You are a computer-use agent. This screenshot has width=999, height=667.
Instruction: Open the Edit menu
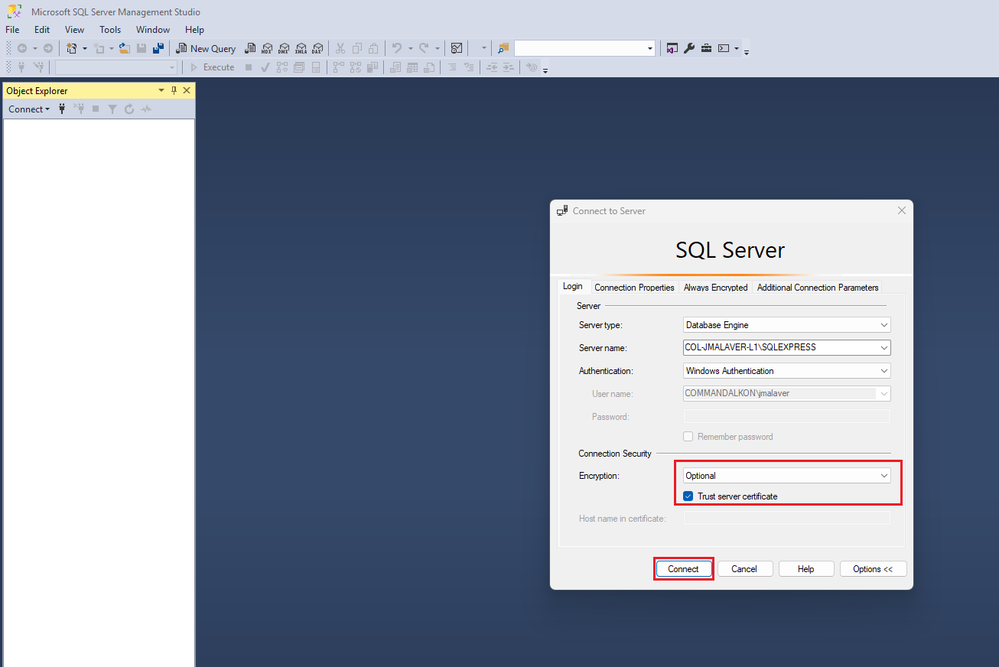(x=42, y=30)
